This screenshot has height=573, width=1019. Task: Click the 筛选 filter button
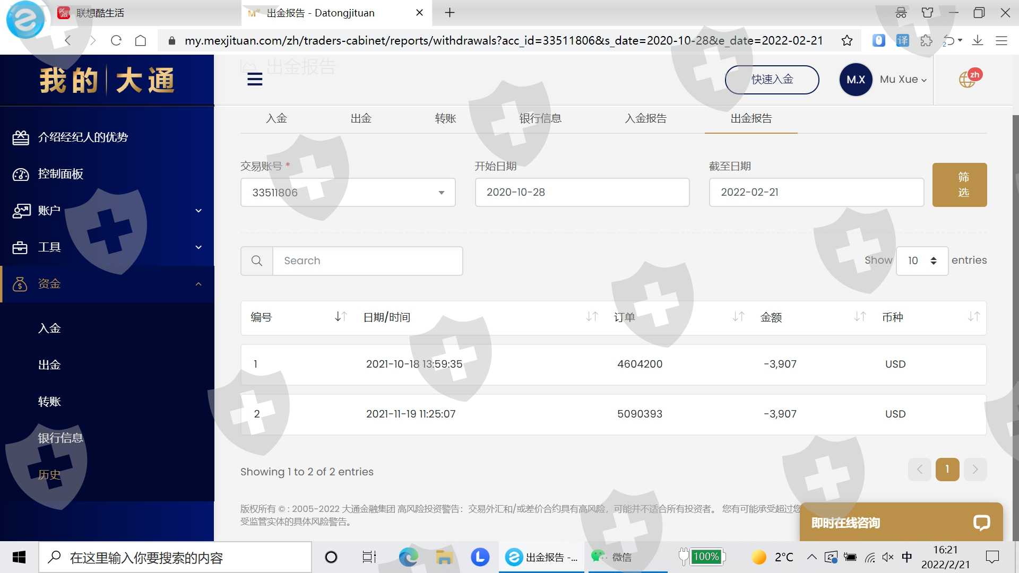pos(959,185)
